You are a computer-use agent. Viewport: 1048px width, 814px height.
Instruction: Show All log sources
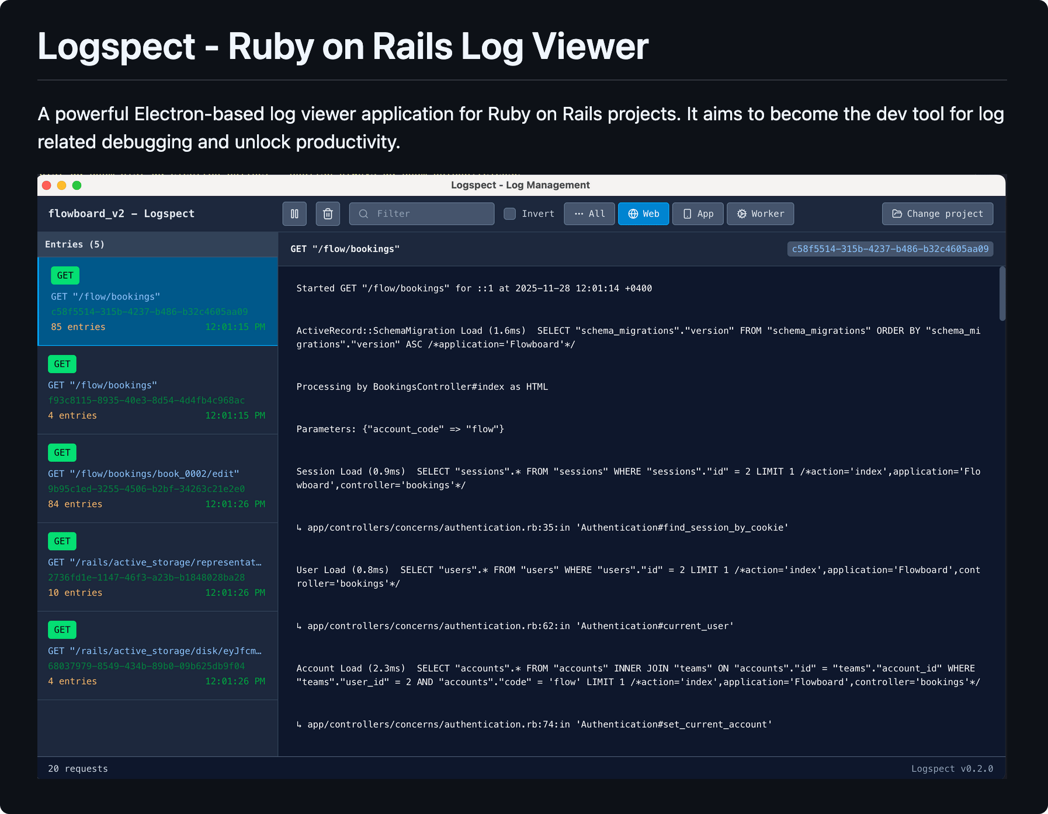coord(589,214)
